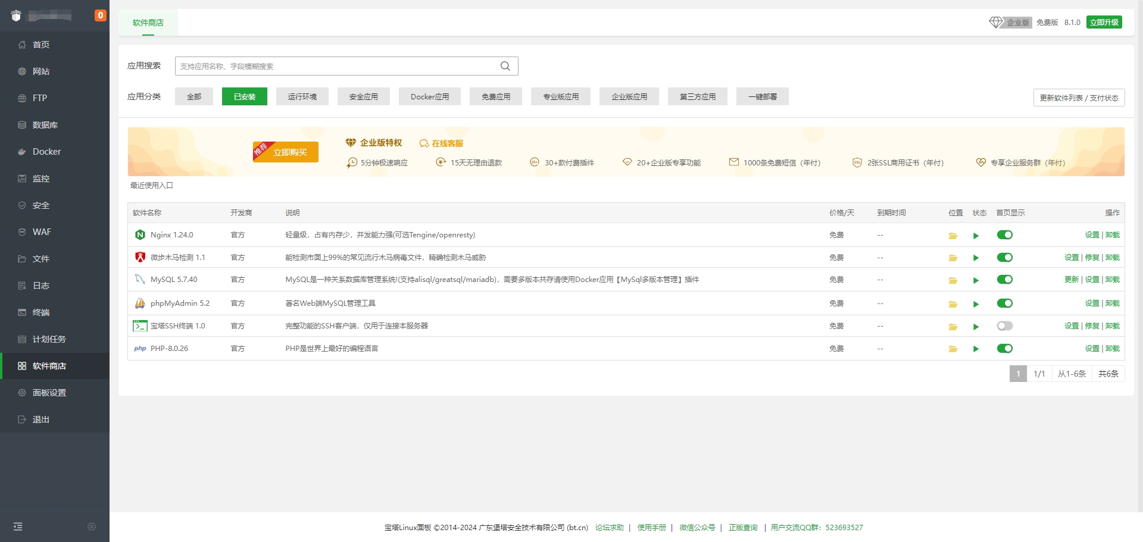This screenshot has height=542, width=1143.
Task: Click page number 1 in pagination
Action: click(1018, 374)
